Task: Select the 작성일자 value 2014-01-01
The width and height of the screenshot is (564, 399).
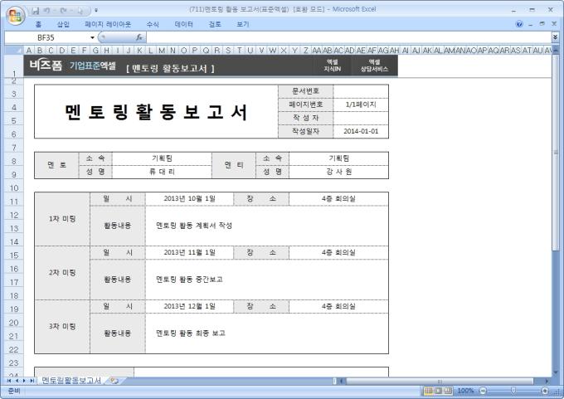Action: click(x=361, y=131)
